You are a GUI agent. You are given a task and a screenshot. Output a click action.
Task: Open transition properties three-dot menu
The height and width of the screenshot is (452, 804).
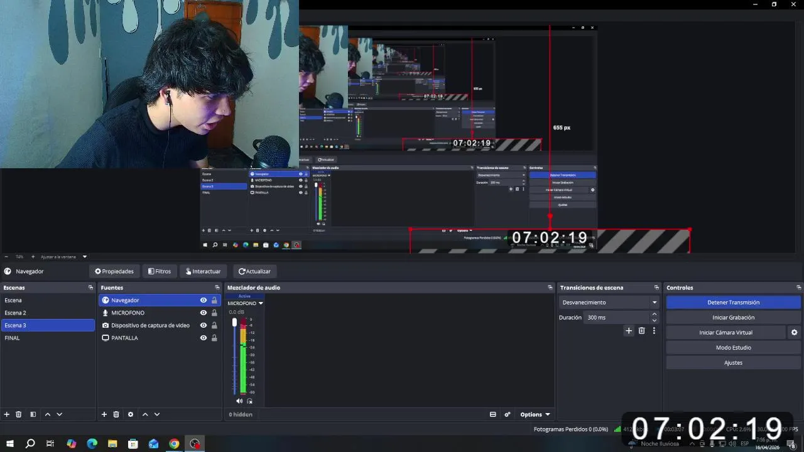pos(654,331)
